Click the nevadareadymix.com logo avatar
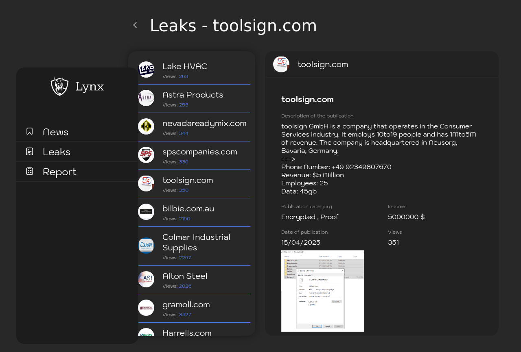The height and width of the screenshot is (352, 521). click(146, 126)
